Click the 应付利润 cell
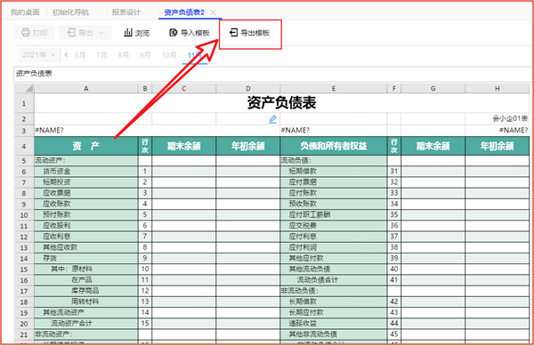 point(334,247)
